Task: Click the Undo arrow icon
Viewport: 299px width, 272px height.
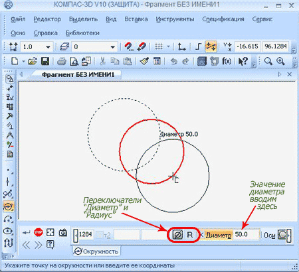Action: (174, 61)
